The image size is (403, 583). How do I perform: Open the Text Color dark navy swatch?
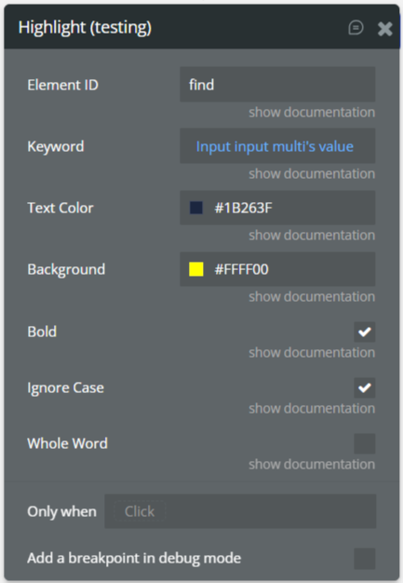196,208
